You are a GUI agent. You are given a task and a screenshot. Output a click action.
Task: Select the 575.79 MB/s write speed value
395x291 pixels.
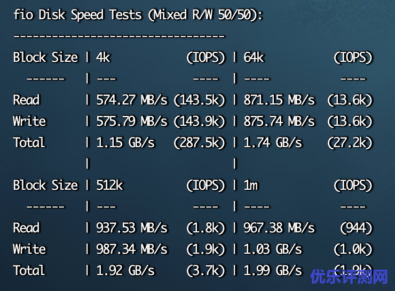tap(131, 121)
